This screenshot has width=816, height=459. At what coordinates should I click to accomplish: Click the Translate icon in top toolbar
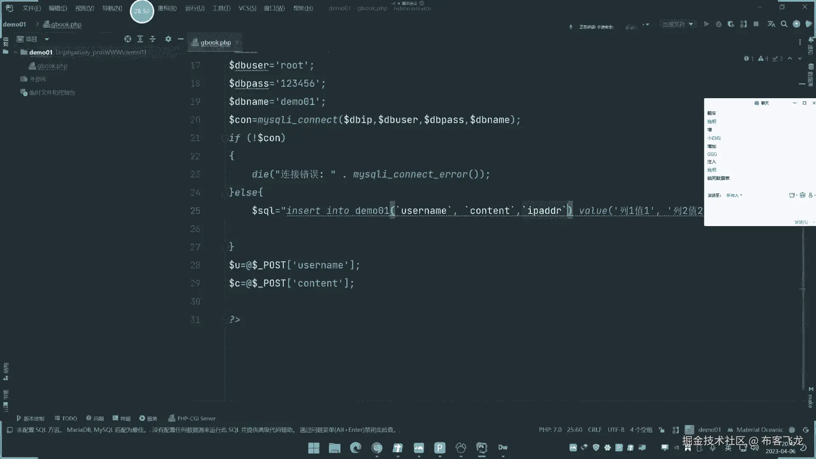click(771, 24)
